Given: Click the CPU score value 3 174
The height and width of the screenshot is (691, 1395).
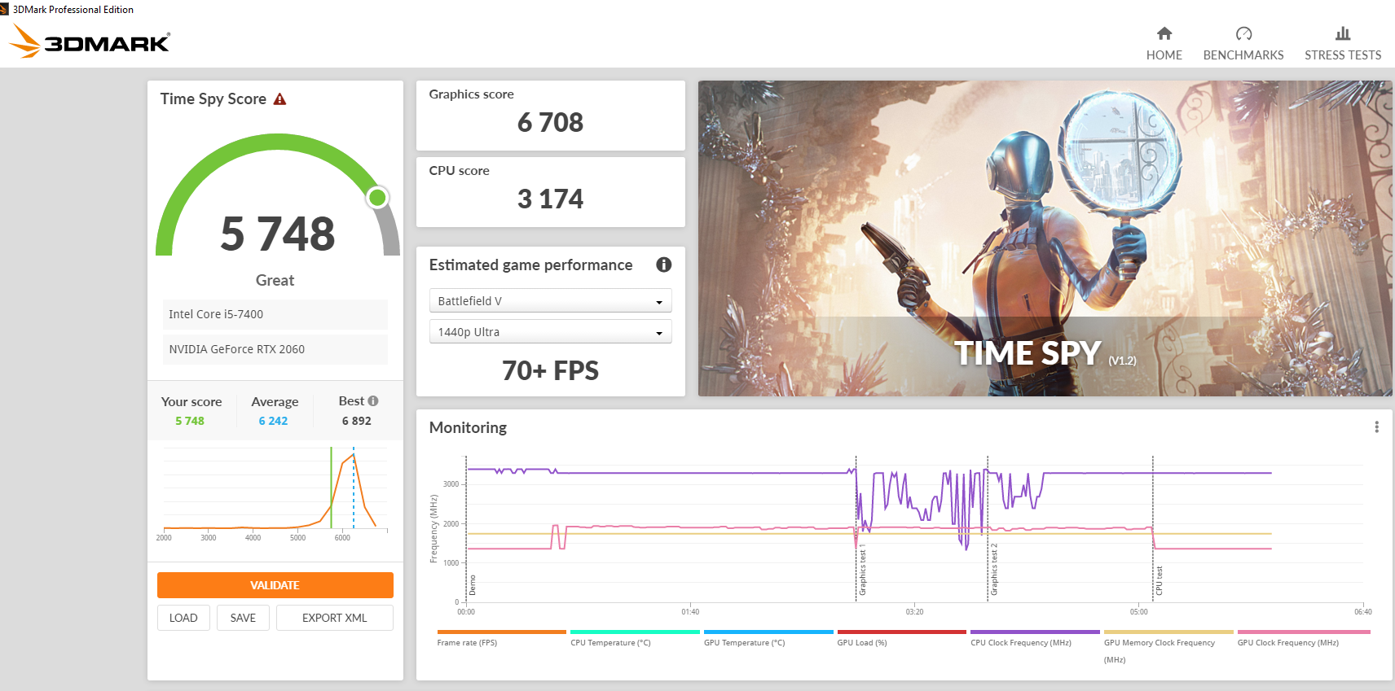Looking at the screenshot, I should pos(551,199).
